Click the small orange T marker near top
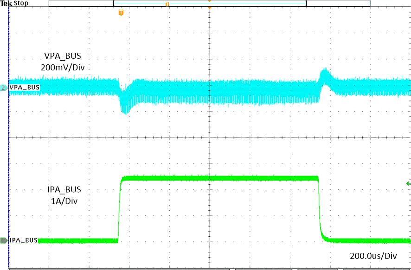 point(167,4)
